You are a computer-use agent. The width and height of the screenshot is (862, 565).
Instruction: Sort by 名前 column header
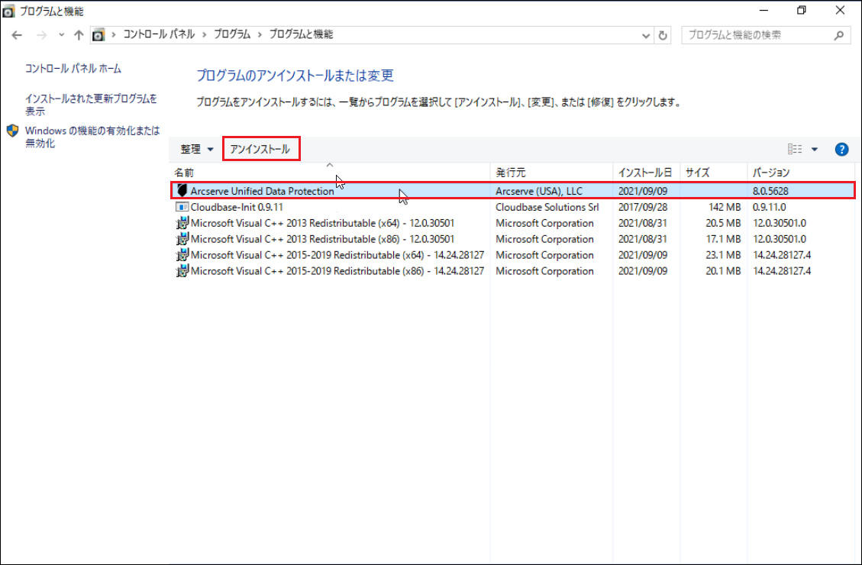tap(330, 173)
